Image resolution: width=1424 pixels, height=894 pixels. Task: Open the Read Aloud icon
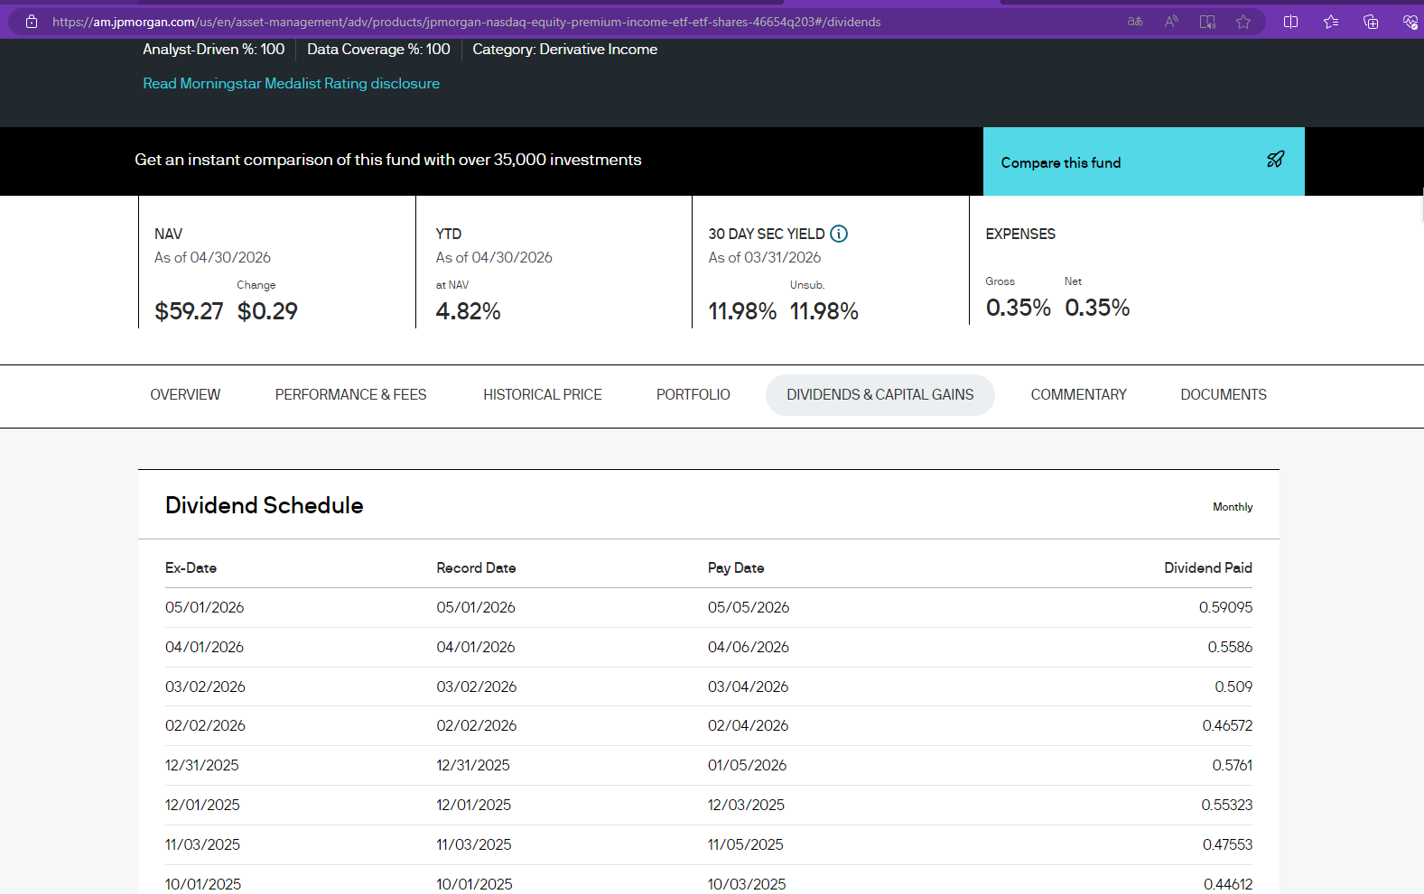click(1171, 22)
